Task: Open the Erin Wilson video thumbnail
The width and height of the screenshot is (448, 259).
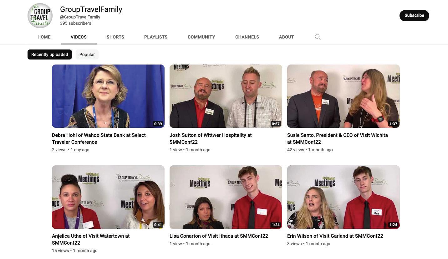Action: coord(344,197)
